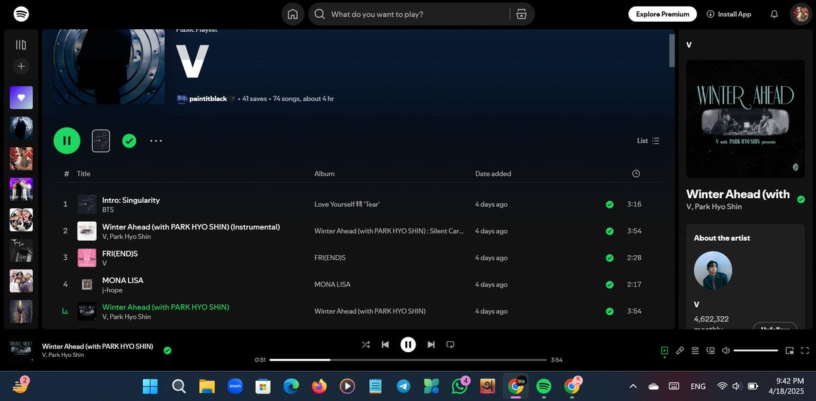The width and height of the screenshot is (816, 401).
Task: Show hidden system tray icons
Action: (x=632, y=386)
